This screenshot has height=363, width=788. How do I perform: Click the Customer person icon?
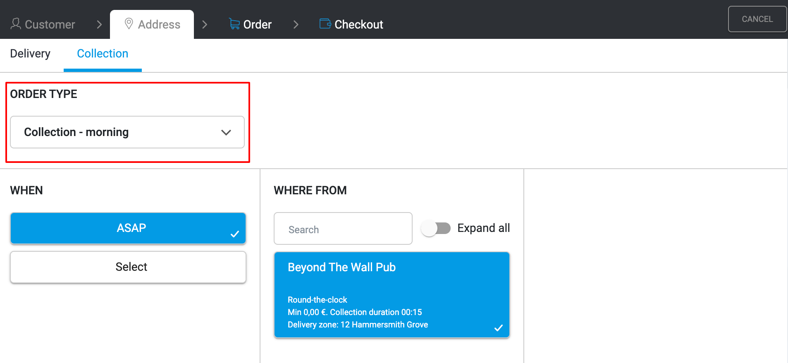click(x=16, y=24)
